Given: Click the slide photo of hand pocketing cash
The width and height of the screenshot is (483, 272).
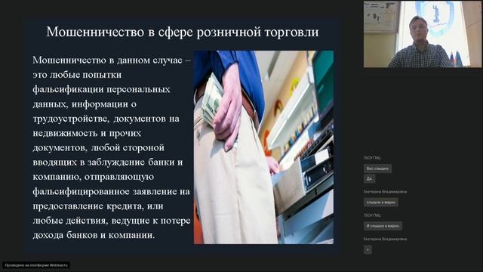Looking at the screenshot, I should pos(263,147).
